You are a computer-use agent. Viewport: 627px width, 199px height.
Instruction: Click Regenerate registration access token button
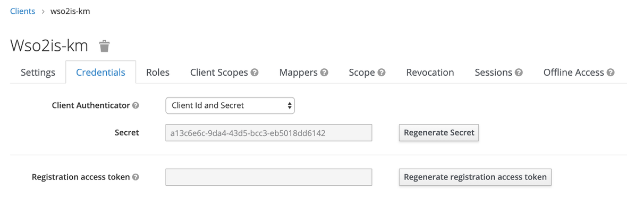pos(475,177)
